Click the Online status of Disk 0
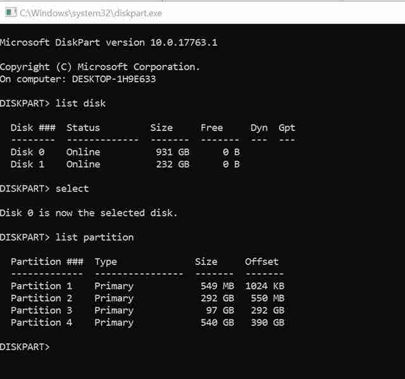Image resolution: width=405 pixels, height=379 pixels. tap(83, 152)
